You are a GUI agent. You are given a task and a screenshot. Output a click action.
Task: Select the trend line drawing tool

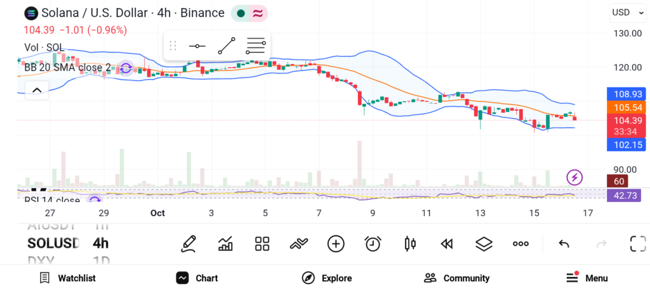click(x=227, y=46)
